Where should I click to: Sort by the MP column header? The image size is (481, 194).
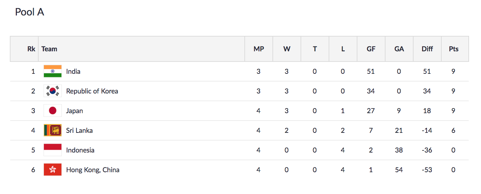259,49
